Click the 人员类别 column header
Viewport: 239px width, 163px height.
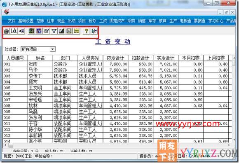click(x=91, y=58)
